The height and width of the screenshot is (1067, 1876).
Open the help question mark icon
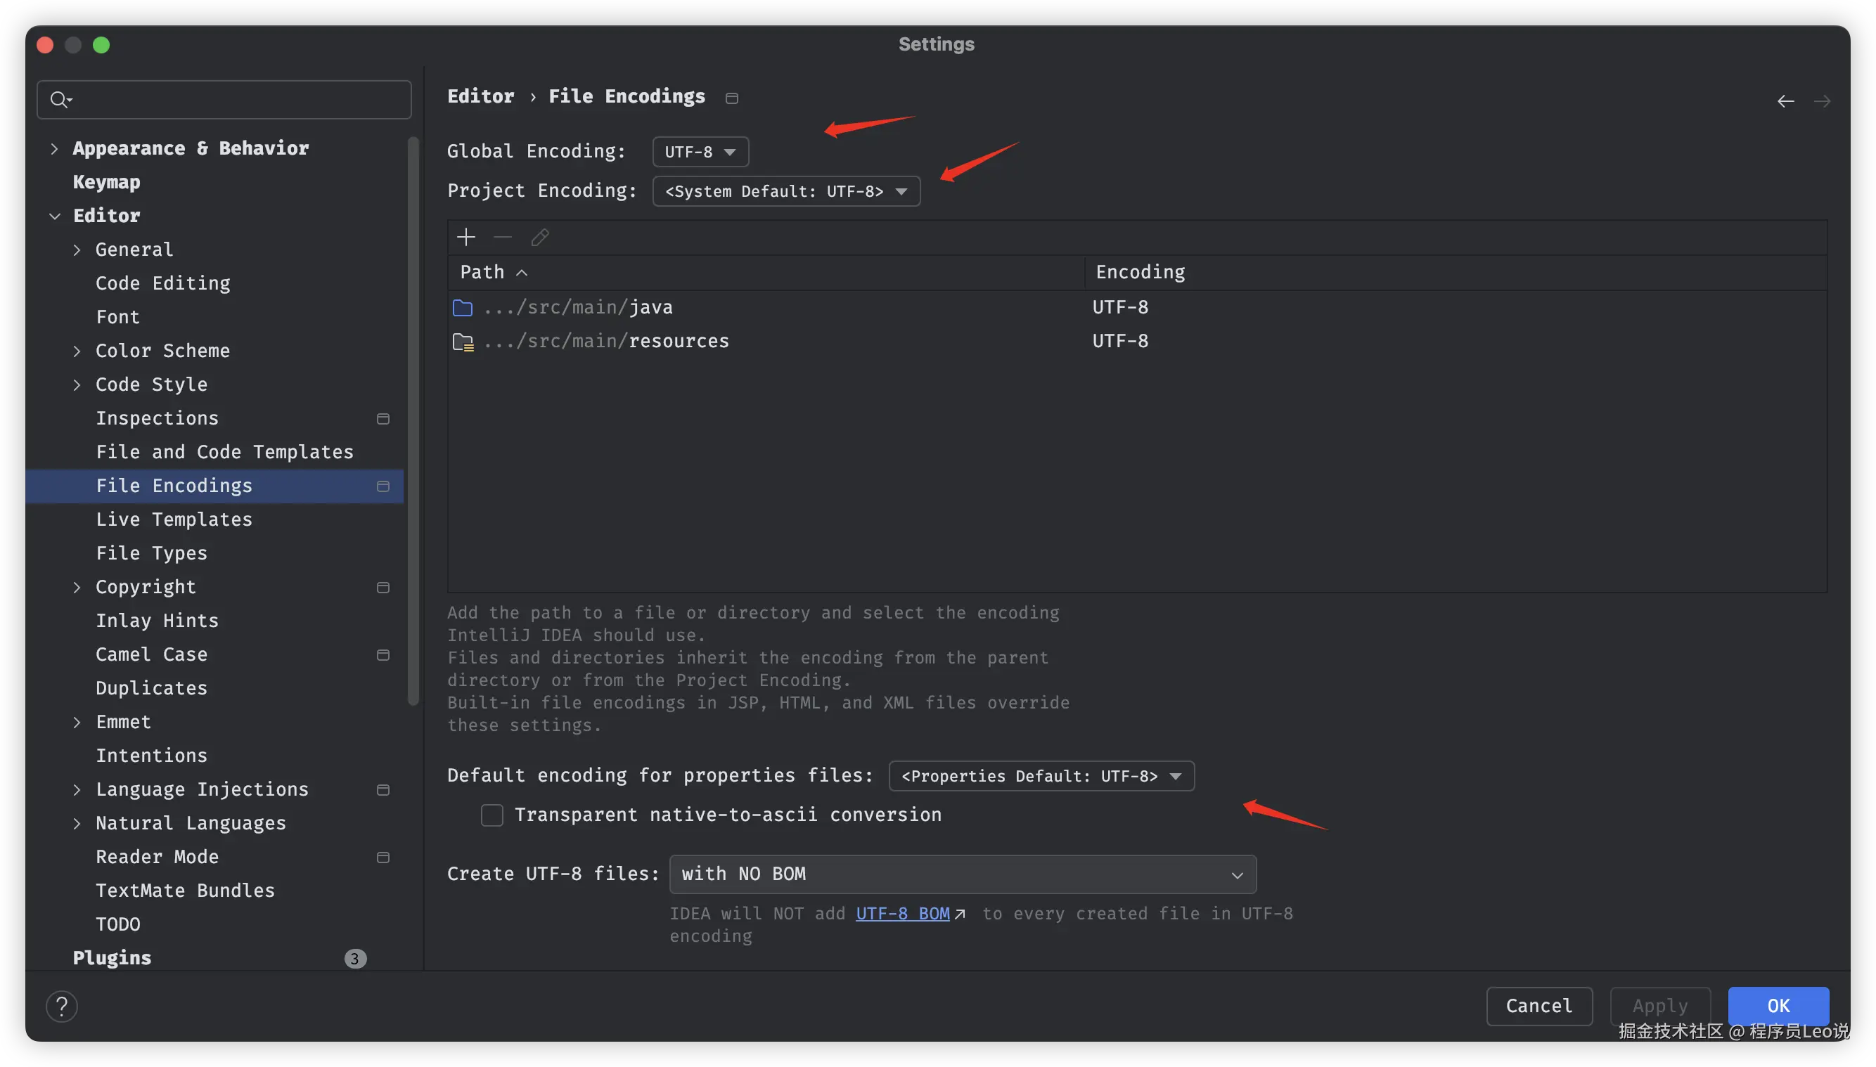[x=62, y=1006]
